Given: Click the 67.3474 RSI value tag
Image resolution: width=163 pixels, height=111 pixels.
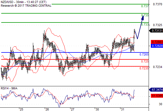Looking at the screenshot, I should 156,90.
